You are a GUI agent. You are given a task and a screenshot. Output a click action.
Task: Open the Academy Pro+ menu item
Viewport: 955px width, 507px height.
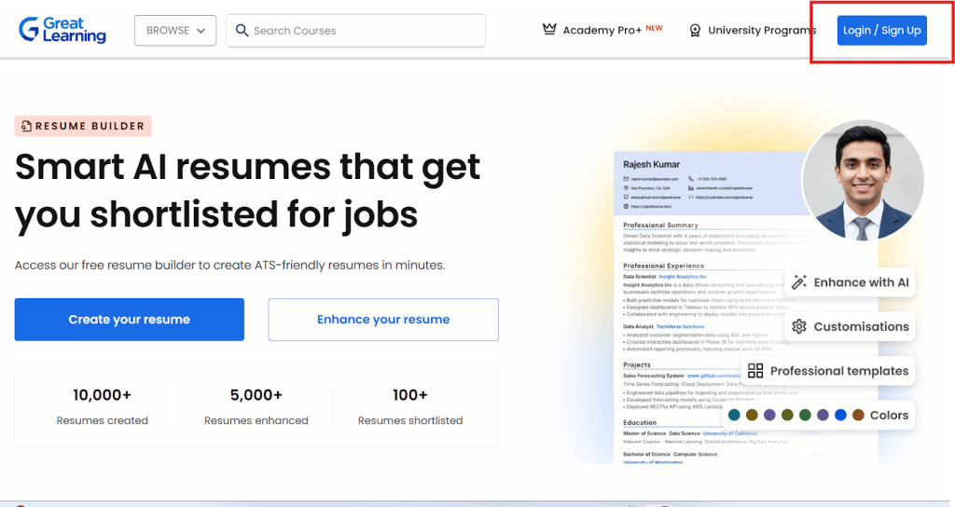coord(602,31)
